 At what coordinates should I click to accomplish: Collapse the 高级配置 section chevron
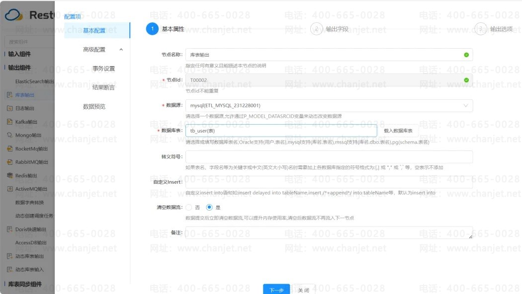point(121,50)
